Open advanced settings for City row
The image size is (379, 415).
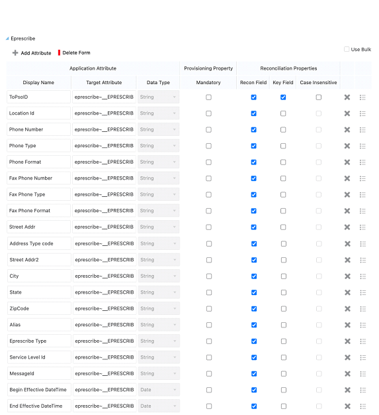point(363,276)
